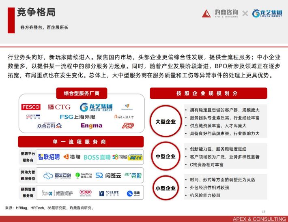Click the CTG logo
Screen dimensions: 288x222
[59, 107]
